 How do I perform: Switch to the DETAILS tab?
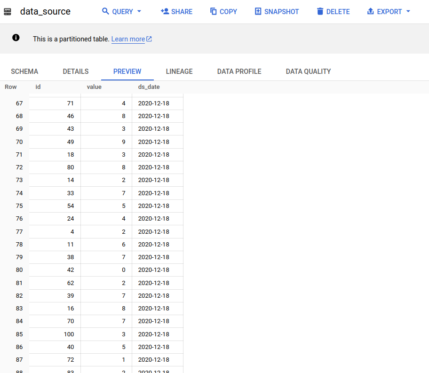point(76,71)
